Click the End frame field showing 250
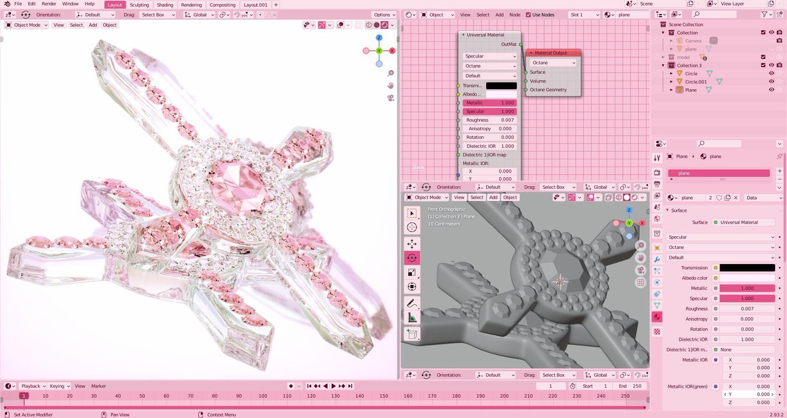This screenshot has width=787, height=418. tap(630, 386)
